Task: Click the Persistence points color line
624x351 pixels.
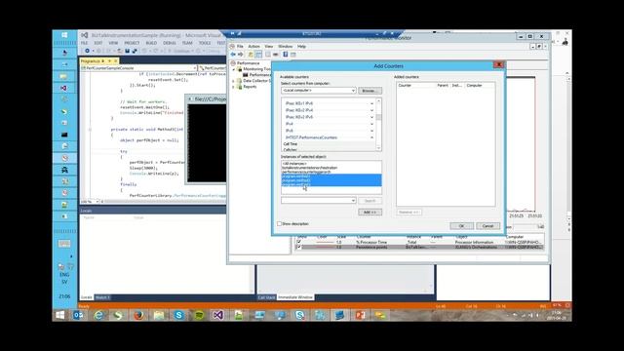Action: click(x=325, y=247)
